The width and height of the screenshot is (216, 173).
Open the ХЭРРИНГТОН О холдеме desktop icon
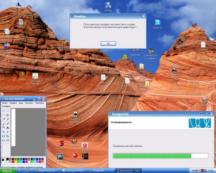click(x=151, y=51)
